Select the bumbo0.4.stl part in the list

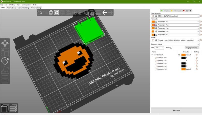(162, 60)
